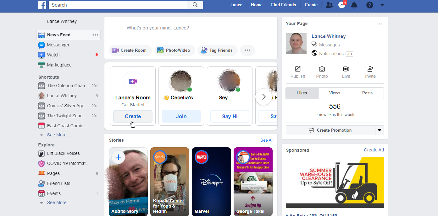Click the Facebook logo icon
The width and height of the screenshot is (438, 216).
42,5
